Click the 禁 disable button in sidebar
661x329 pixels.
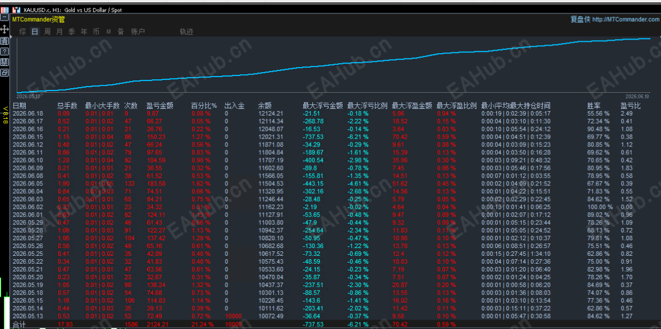(4, 62)
